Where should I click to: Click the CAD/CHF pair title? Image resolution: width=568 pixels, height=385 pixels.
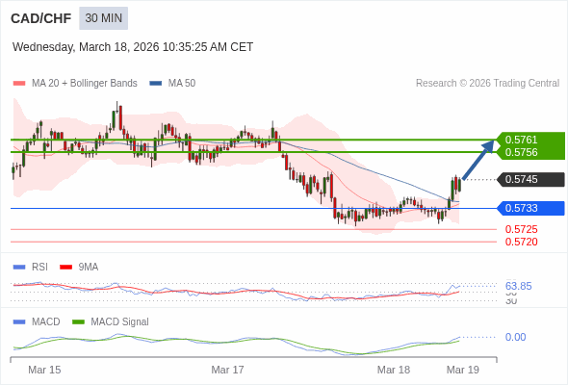click(x=41, y=18)
